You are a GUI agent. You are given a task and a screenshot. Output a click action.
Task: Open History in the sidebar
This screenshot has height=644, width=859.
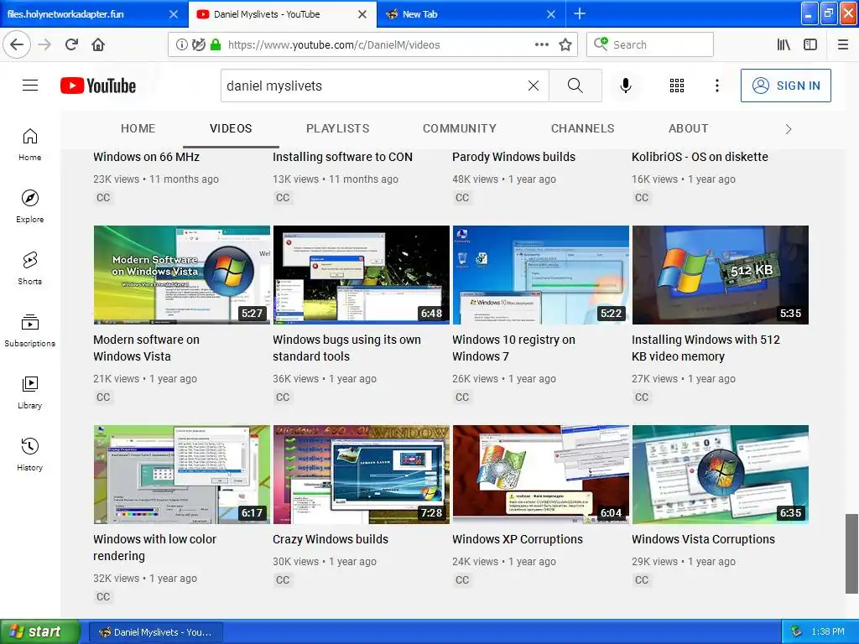point(29,454)
